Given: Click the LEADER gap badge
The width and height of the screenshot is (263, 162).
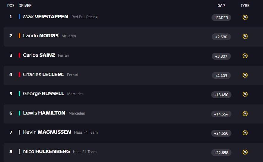Looking at the screenshot, I should pos(221,18).
